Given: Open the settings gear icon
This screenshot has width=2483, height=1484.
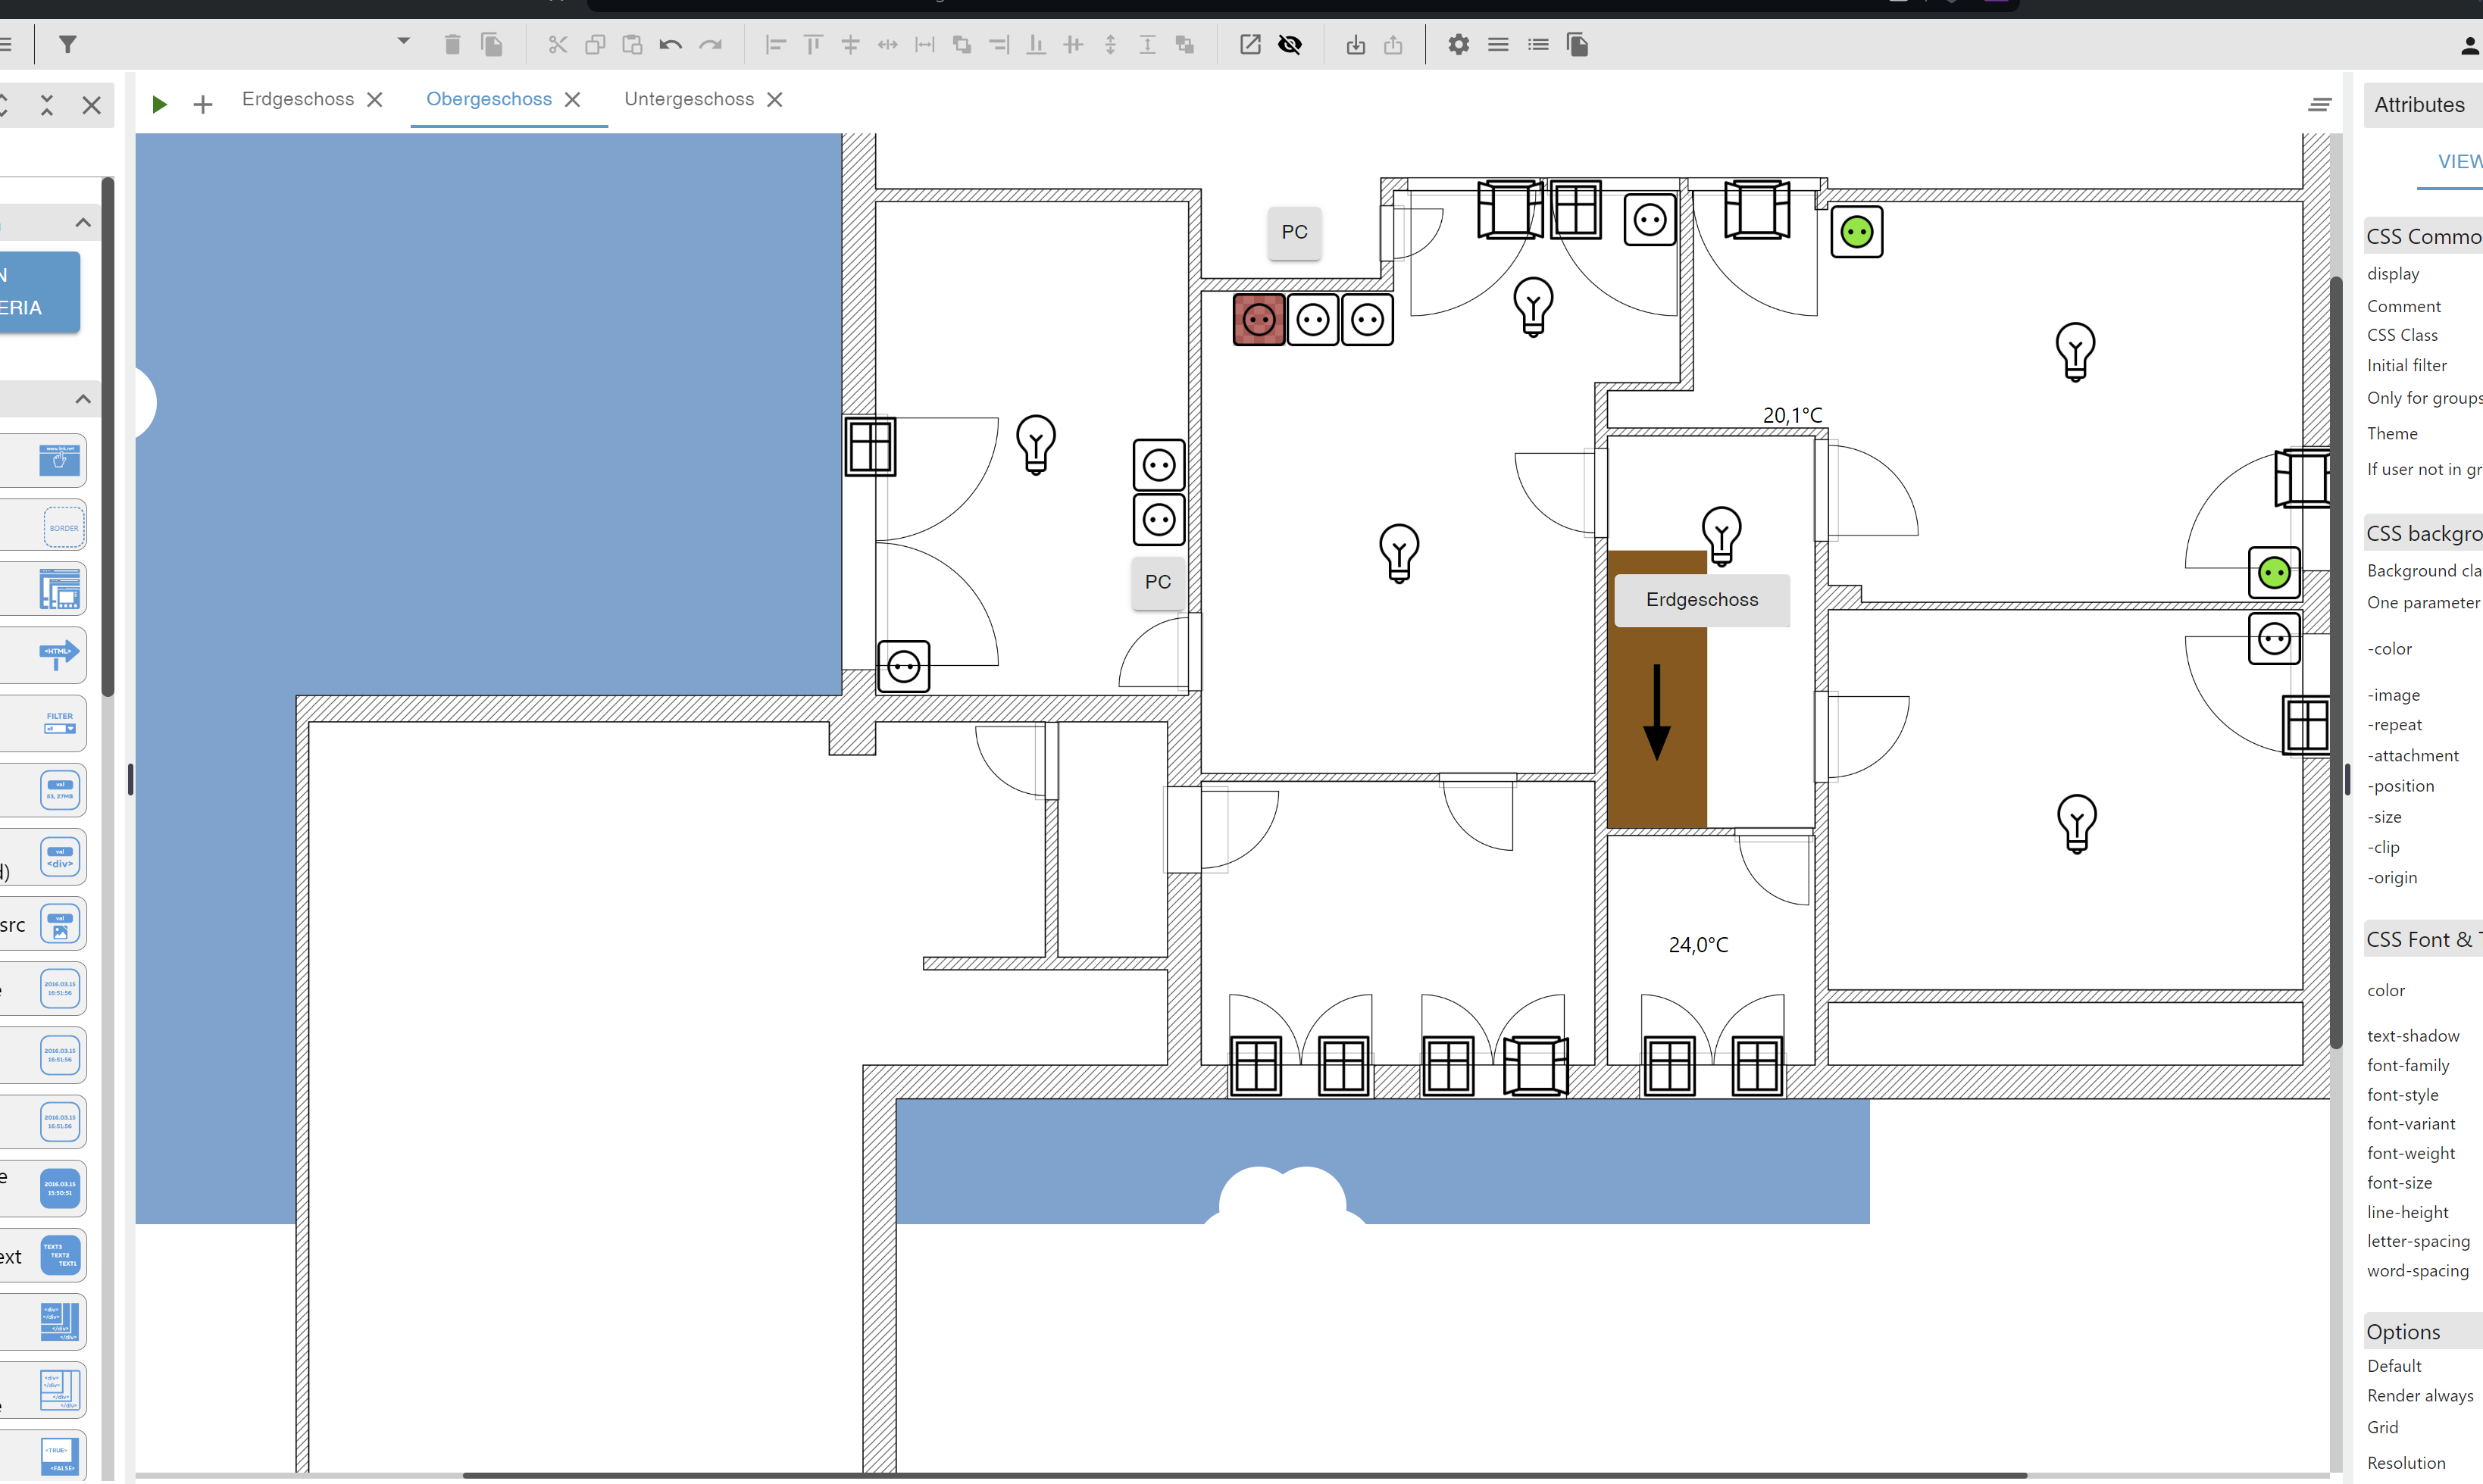Looking at the screenshot, I should click(x=1458, y=44).
